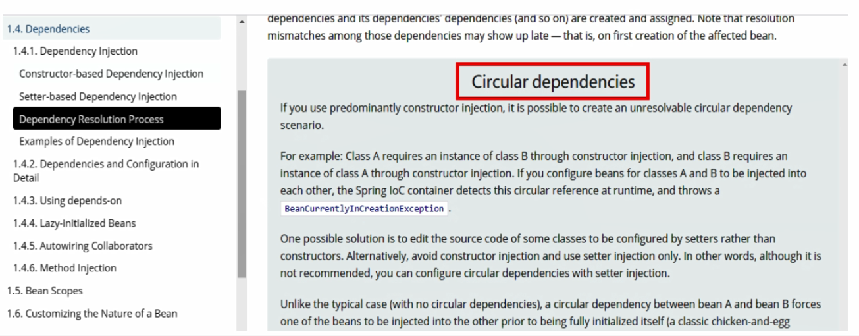859x336 pixels.
Task: Go to 1.4.1. Dependency Injection
Action: click(x=75, y=51)
